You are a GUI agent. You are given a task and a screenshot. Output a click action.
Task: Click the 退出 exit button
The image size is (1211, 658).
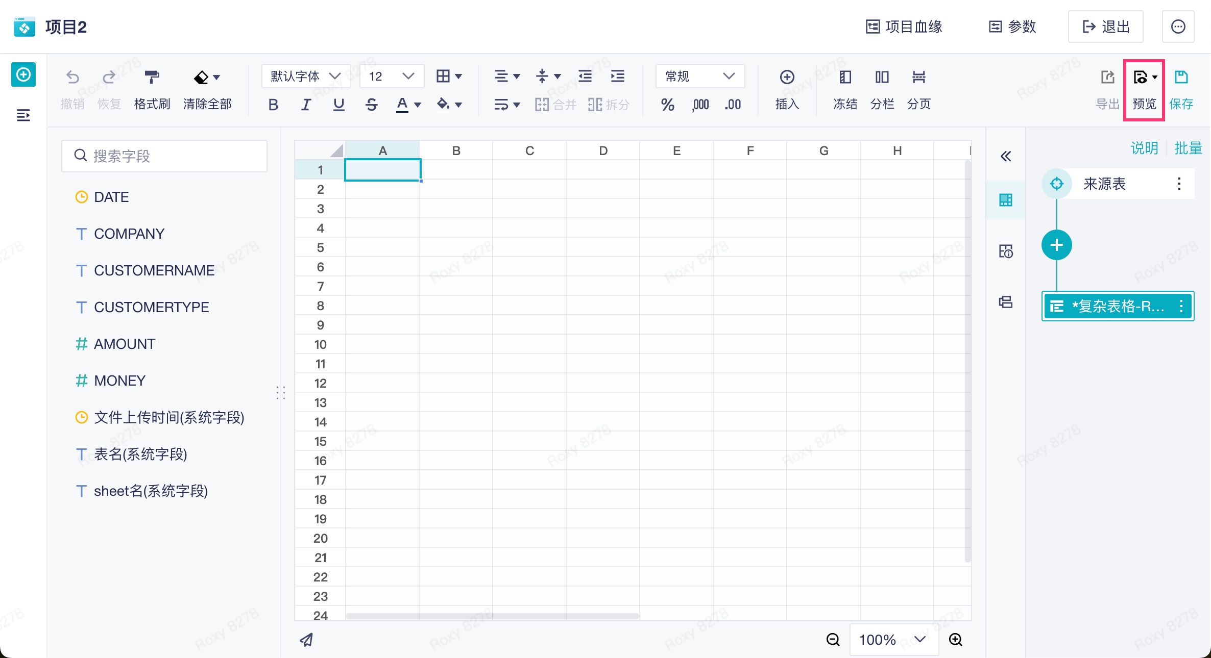click(1106, 27)
